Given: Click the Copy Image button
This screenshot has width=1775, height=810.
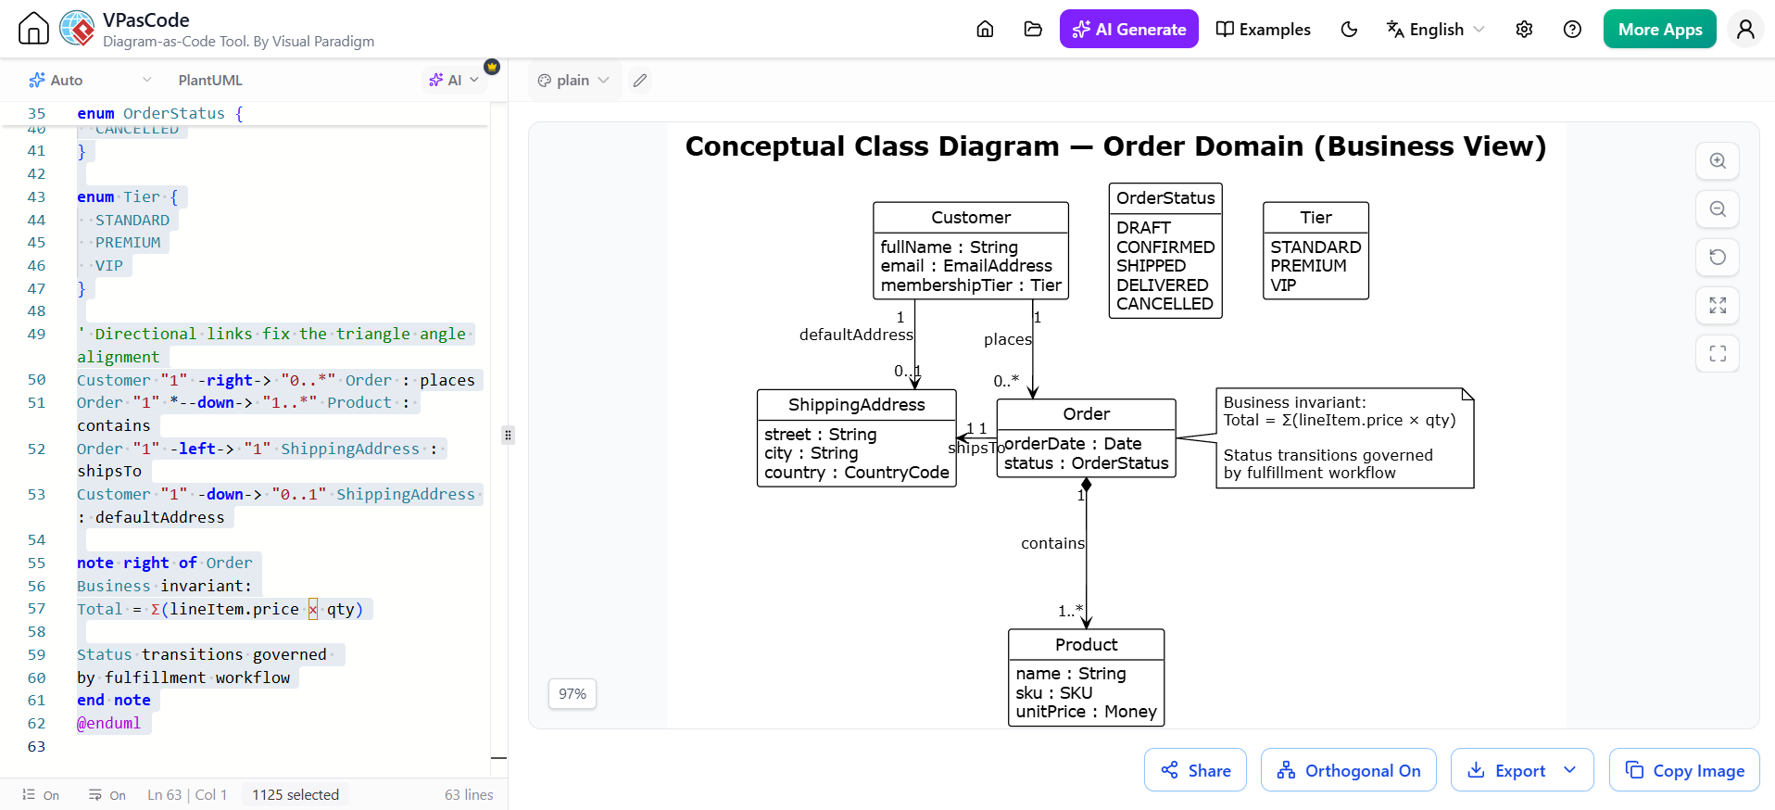Looking at the screenshot, I should (x=1684, y=770).
